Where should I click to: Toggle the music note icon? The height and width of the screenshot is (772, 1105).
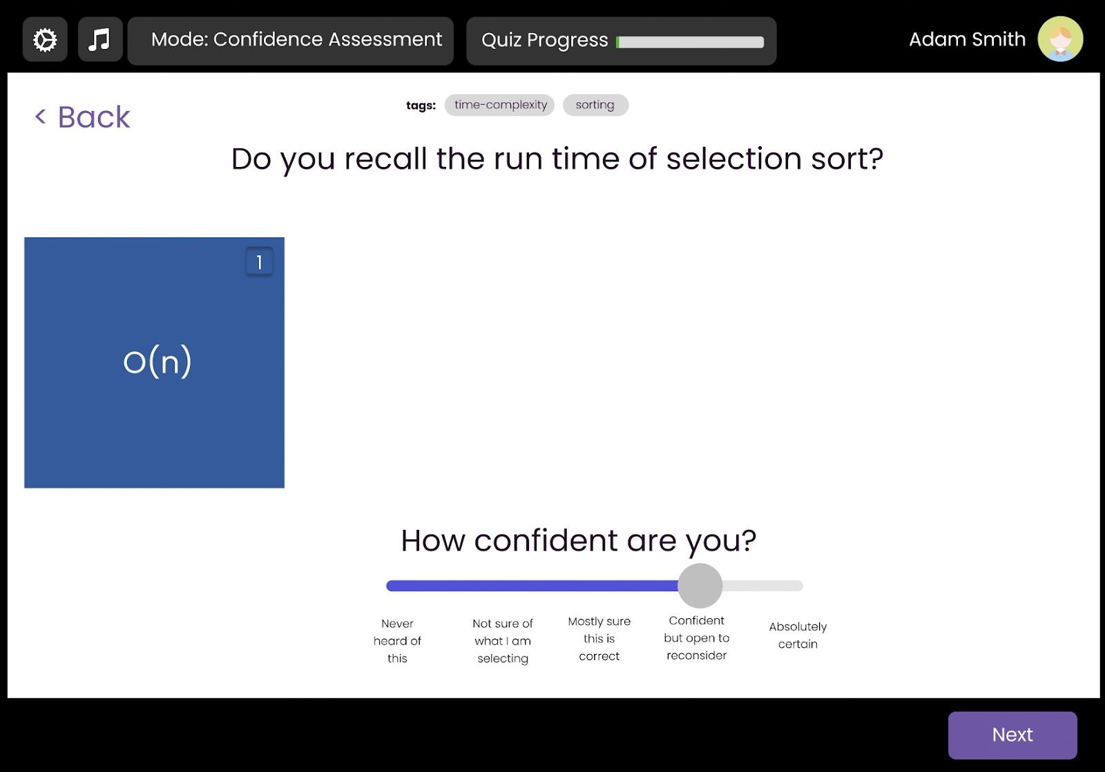click(100, 40)
